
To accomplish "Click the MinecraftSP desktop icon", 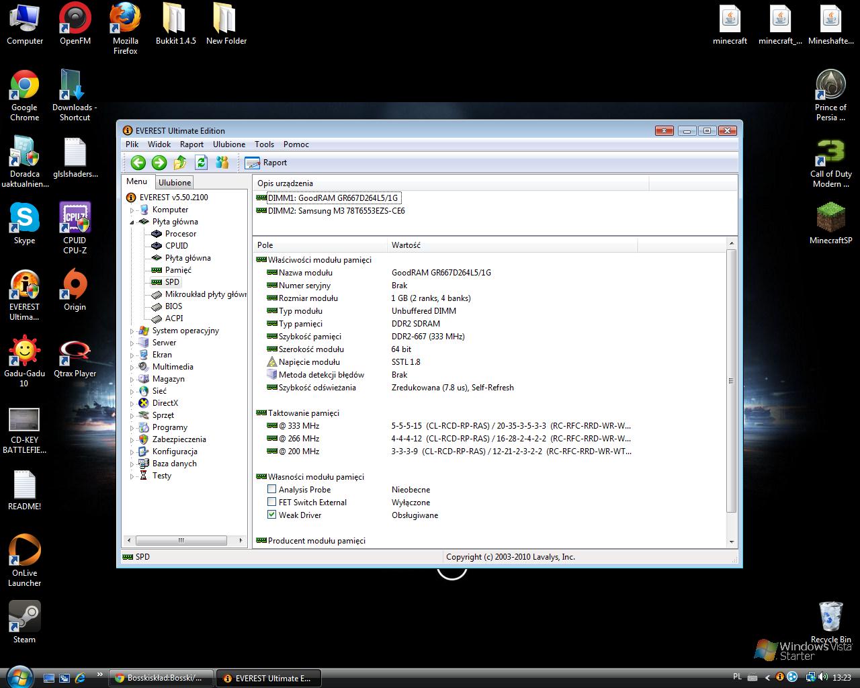I will pyautogui.click(x=831, y=224).
